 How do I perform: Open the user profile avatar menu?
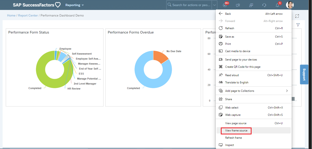click(290, 5)
